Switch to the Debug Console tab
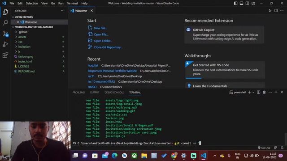This screenshot has width=287, height=161. (x=114, y=93)
